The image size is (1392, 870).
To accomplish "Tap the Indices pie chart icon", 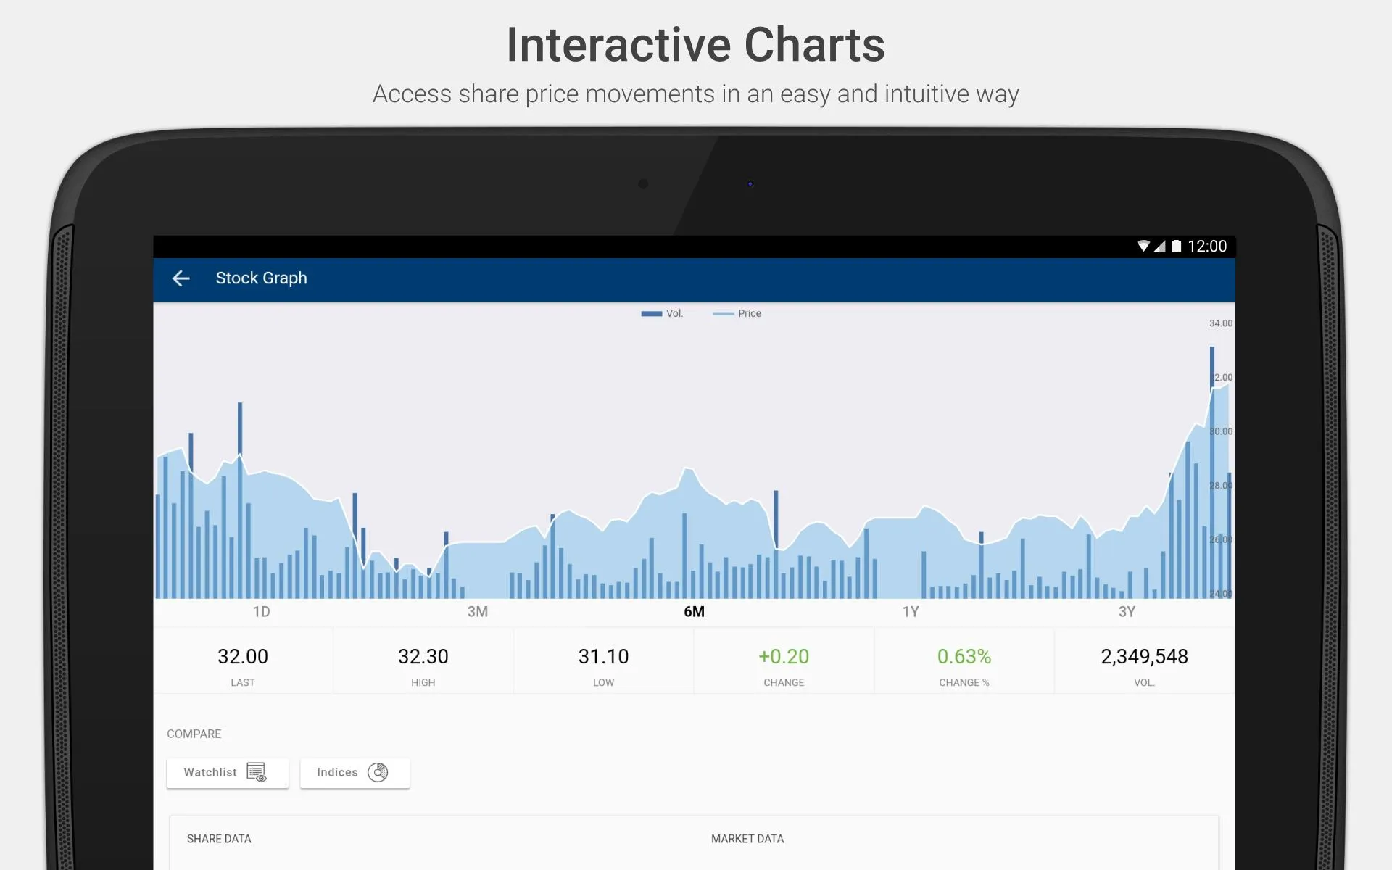I will click(x=378, y=772).
